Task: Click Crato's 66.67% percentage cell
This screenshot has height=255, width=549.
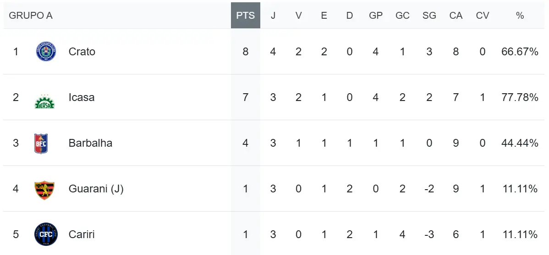Action: pos(520,52)
